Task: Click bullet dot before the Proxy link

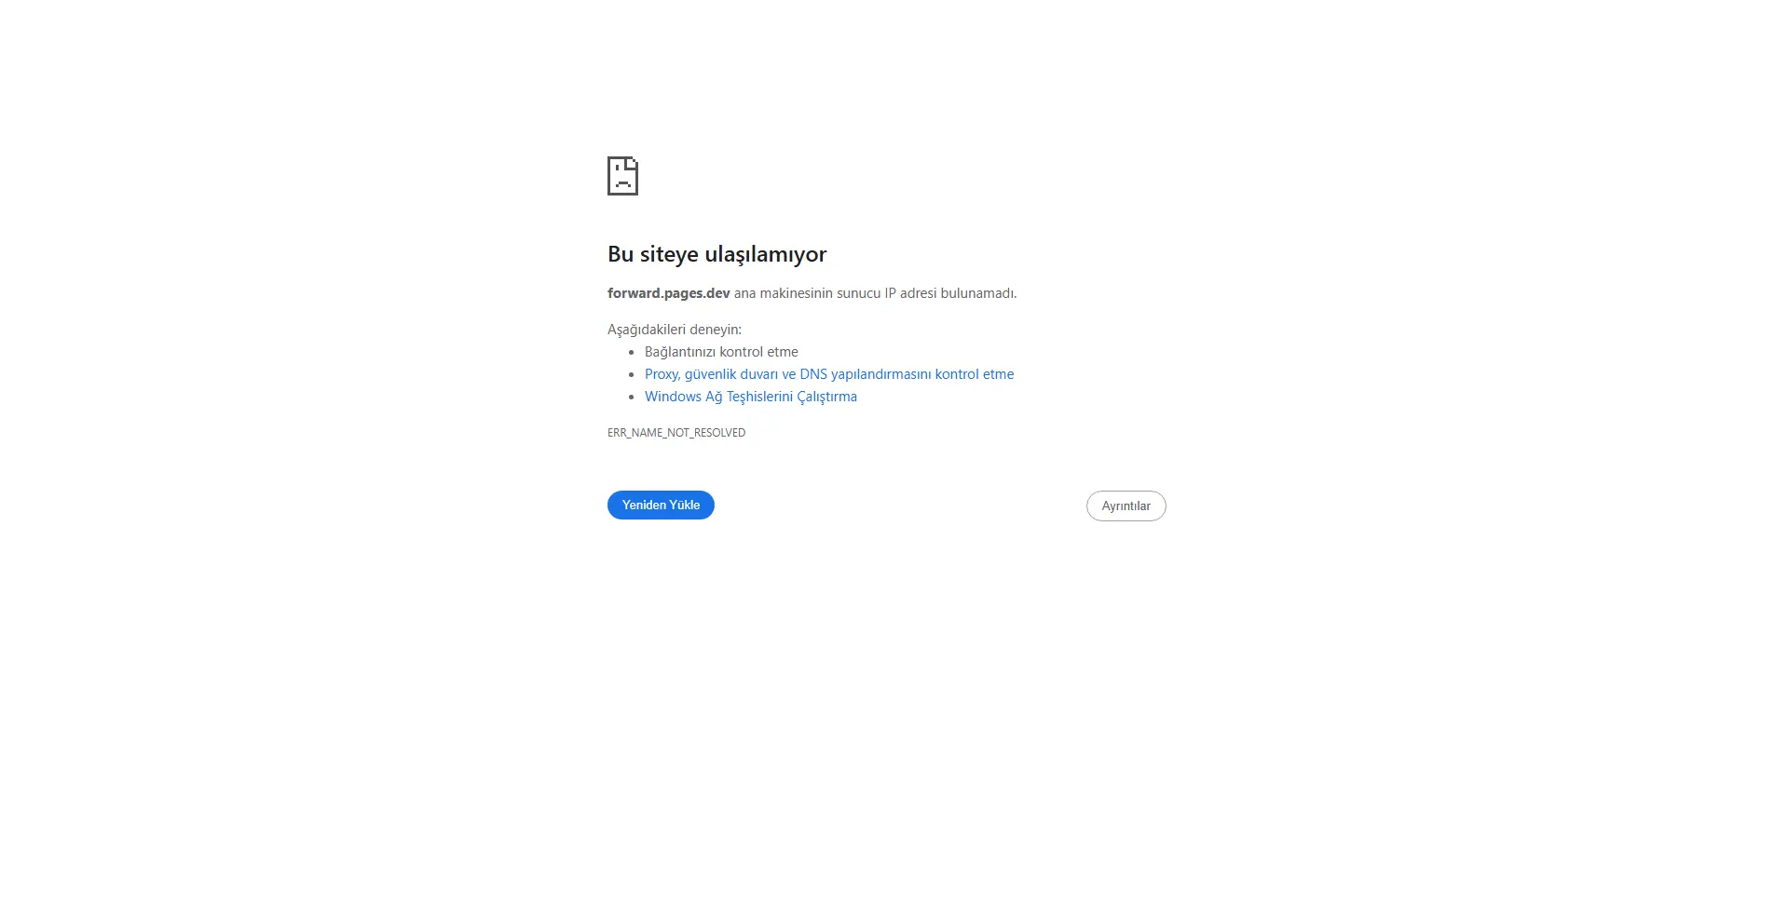Action: click(632, 375)
